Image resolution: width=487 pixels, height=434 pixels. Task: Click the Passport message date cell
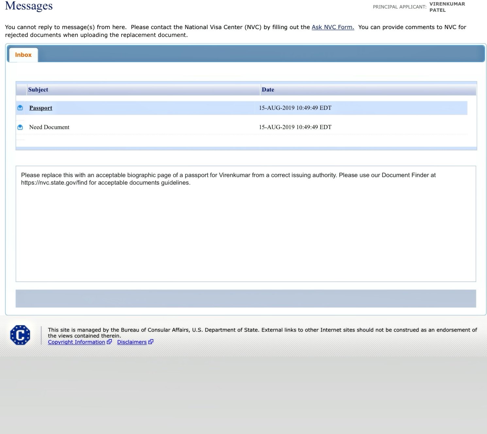[x=295, y=108]
